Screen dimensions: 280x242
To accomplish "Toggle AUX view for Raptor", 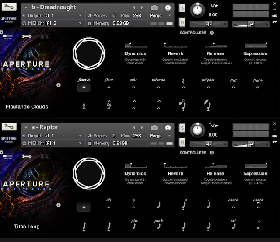I will [x=275, y=136].
